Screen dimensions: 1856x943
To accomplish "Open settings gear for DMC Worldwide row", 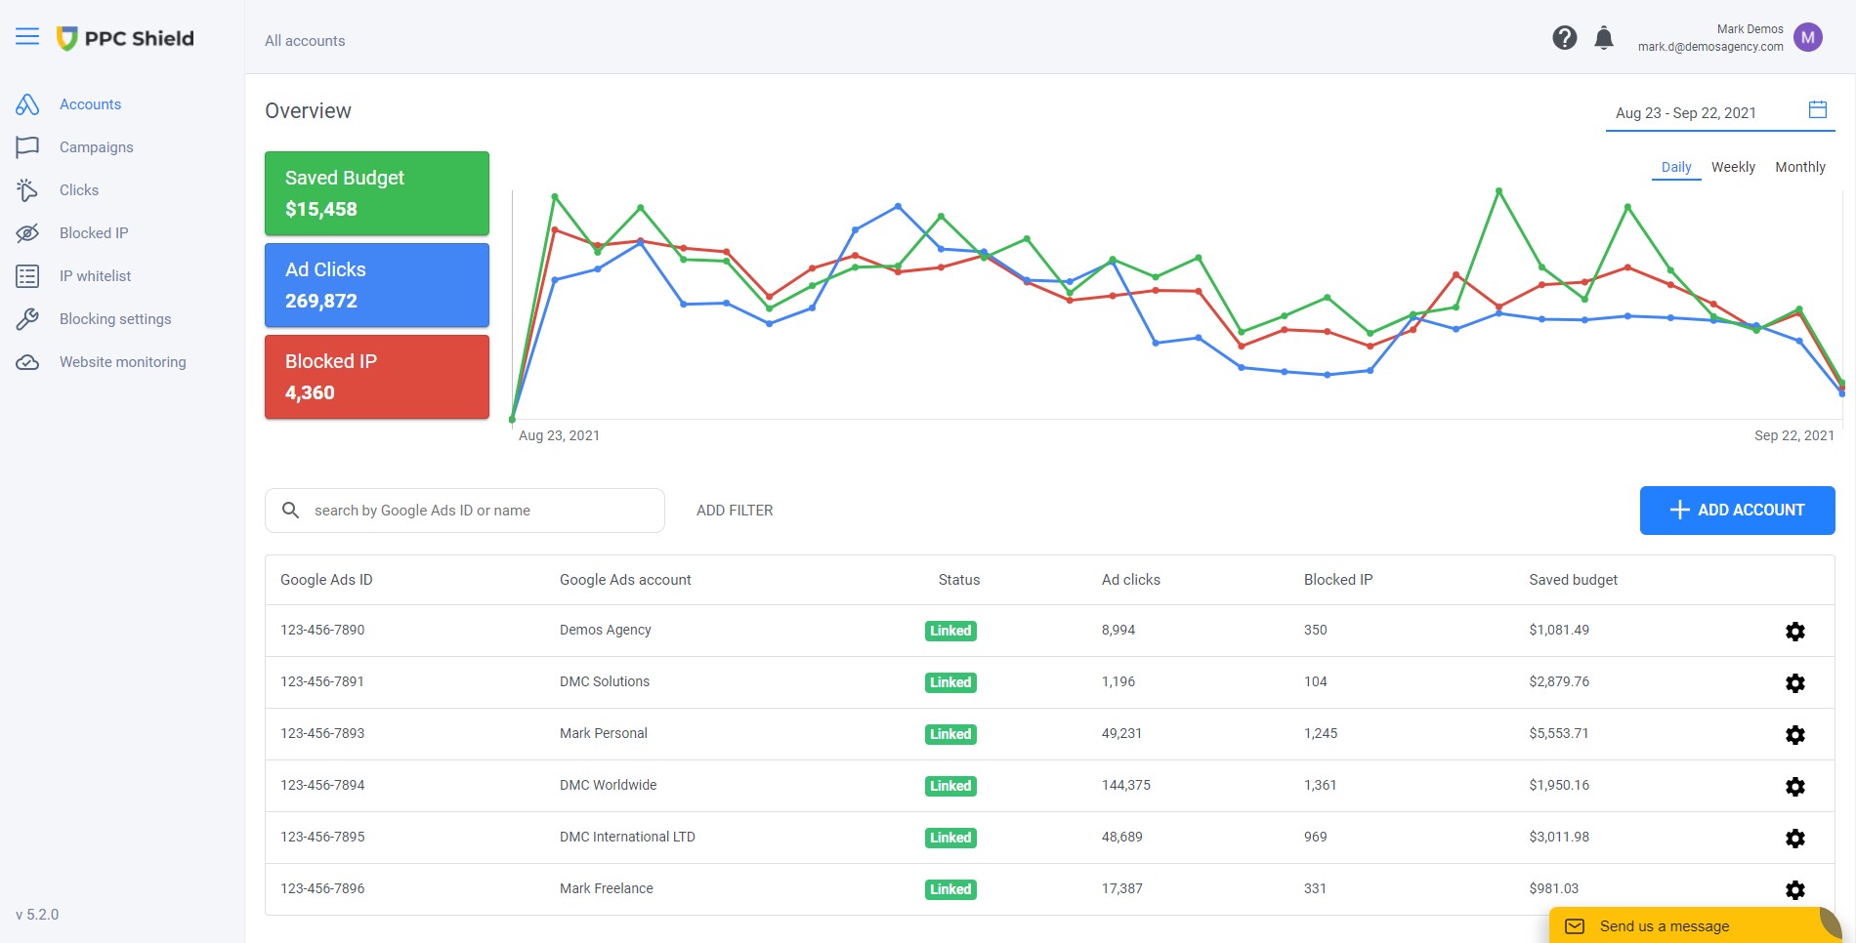I will point(1794,787).
